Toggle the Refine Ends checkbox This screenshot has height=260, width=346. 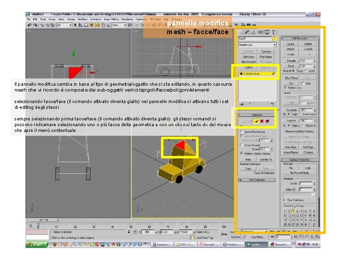285,88
